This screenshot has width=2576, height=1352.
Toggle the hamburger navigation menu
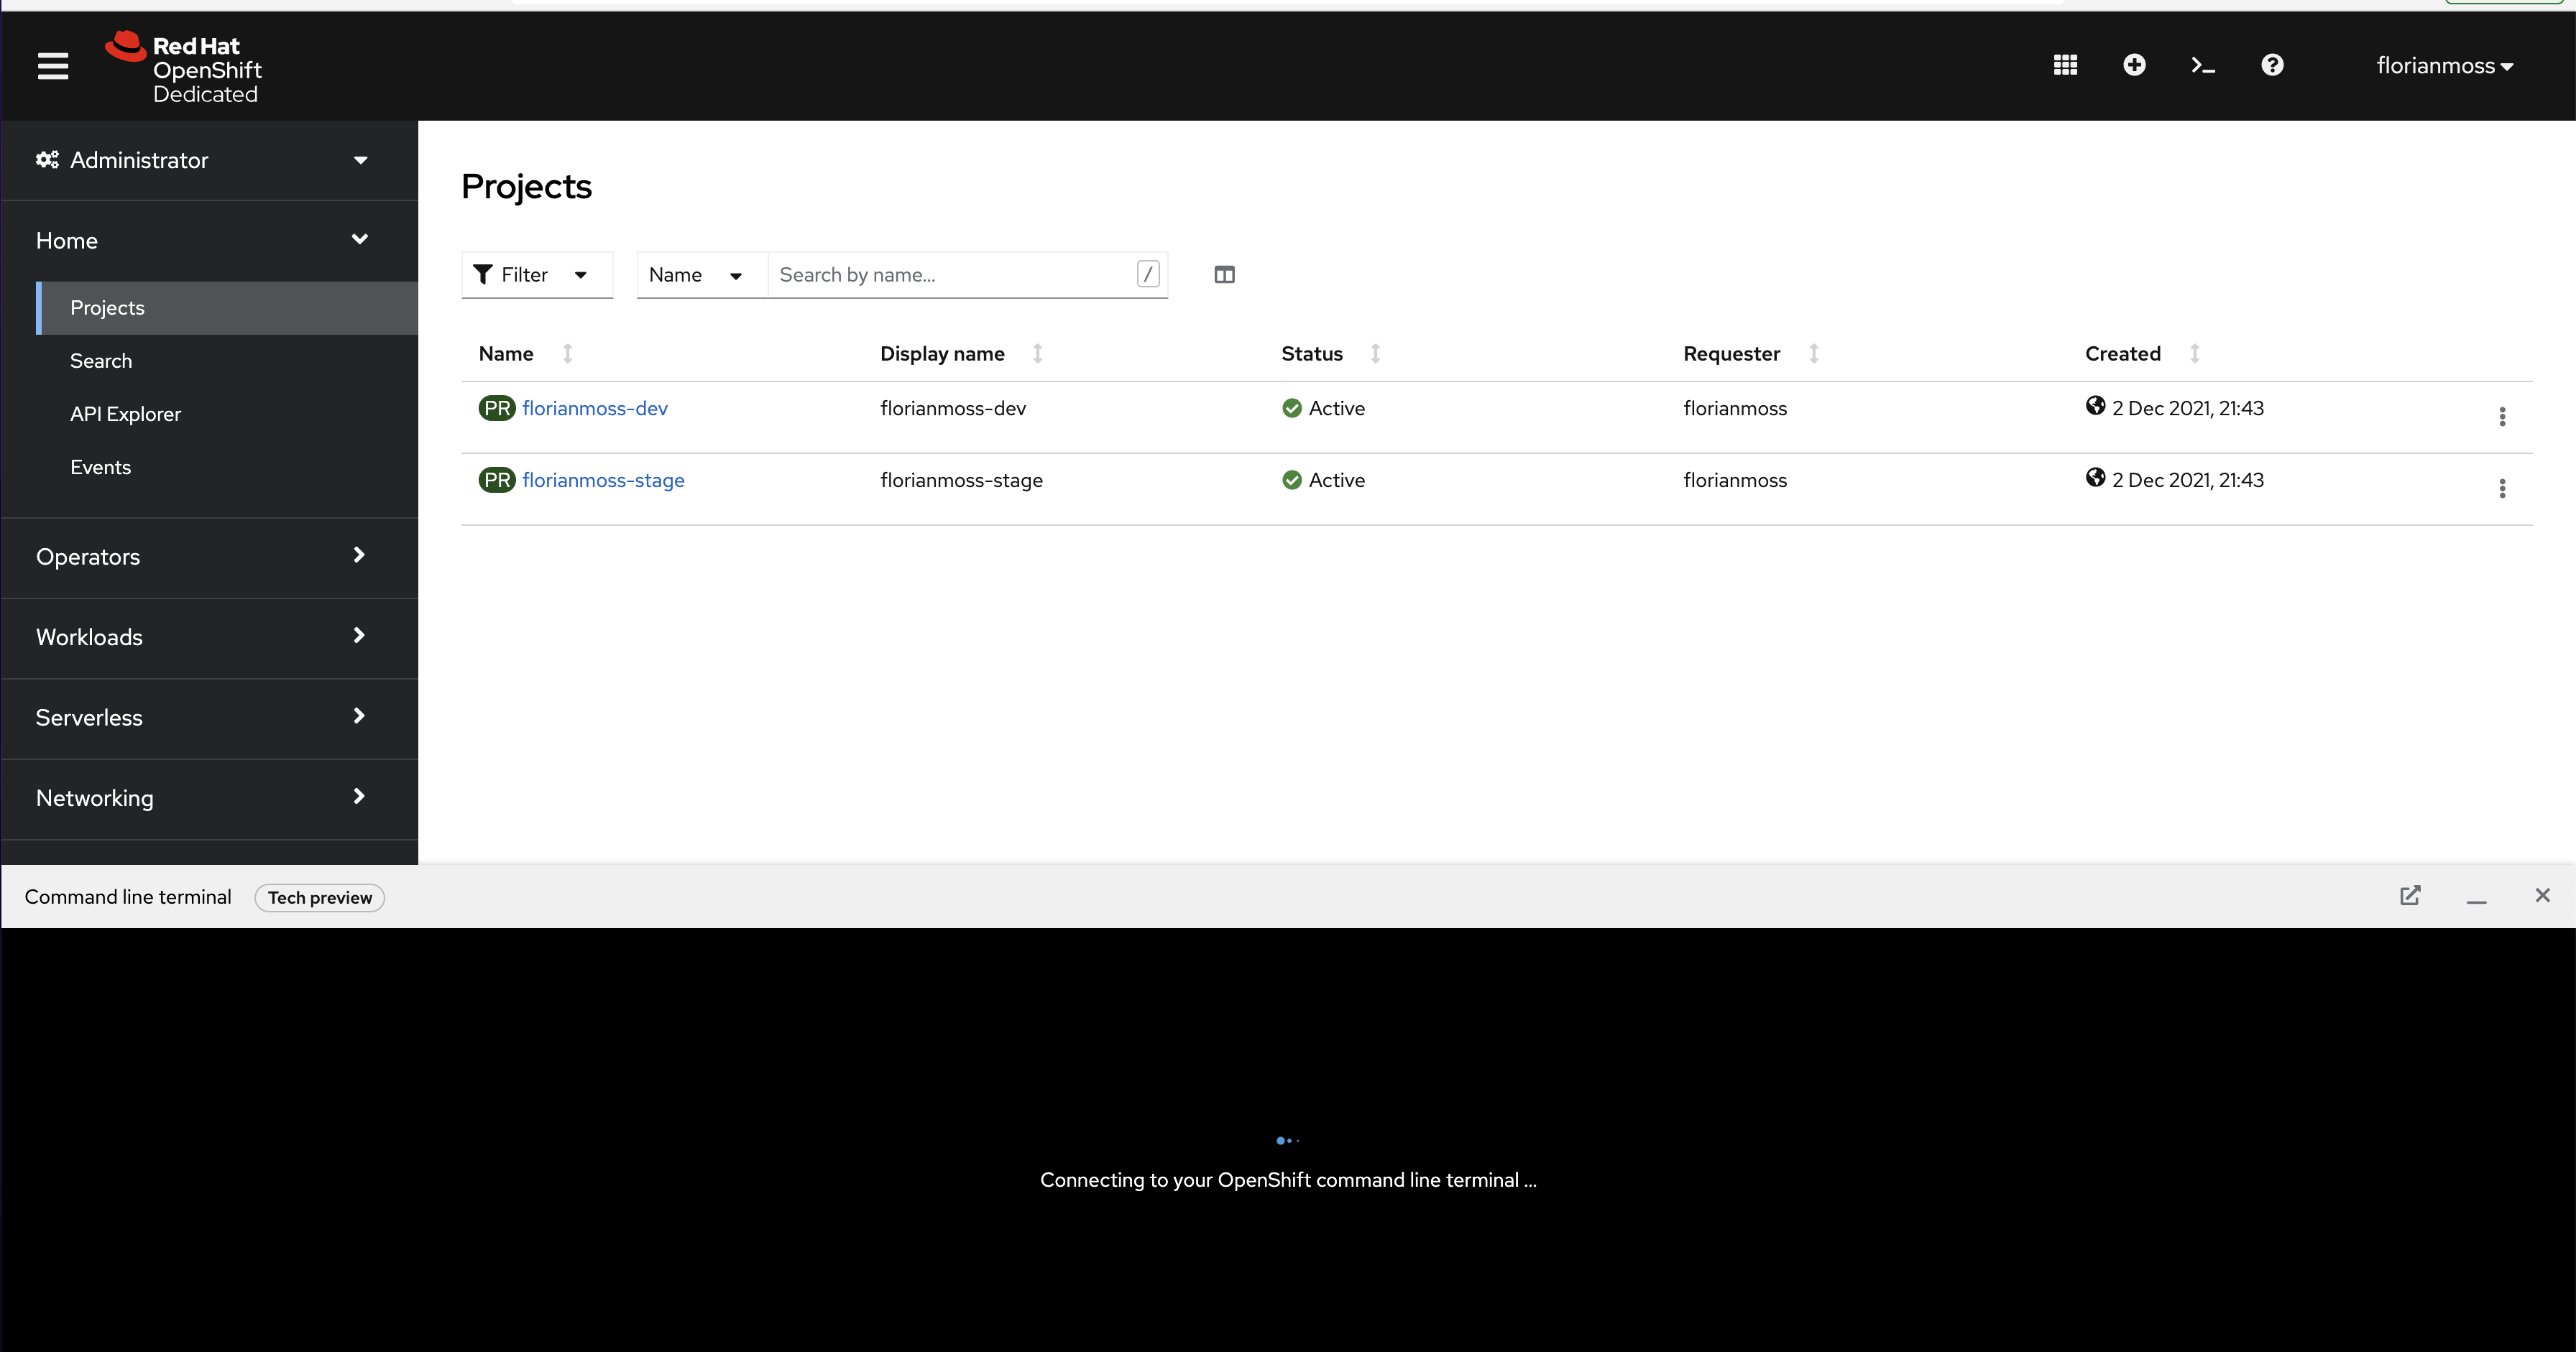[x=53, y=66]
